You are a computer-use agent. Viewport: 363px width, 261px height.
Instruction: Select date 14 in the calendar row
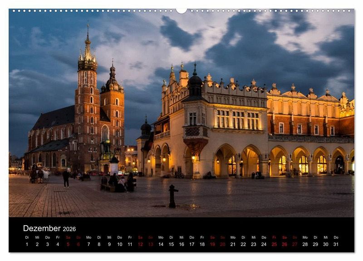[x=161, y=244]
